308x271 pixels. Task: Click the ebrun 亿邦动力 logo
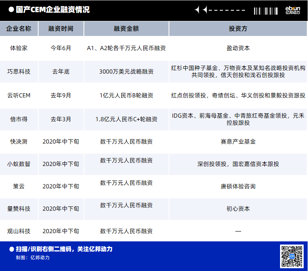click(292, 10)
